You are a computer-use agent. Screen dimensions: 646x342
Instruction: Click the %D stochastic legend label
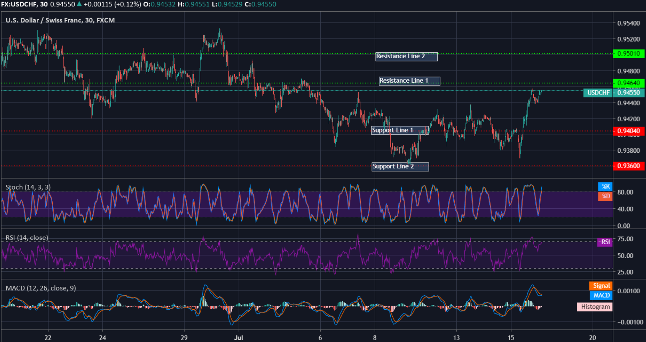point(605,196)
